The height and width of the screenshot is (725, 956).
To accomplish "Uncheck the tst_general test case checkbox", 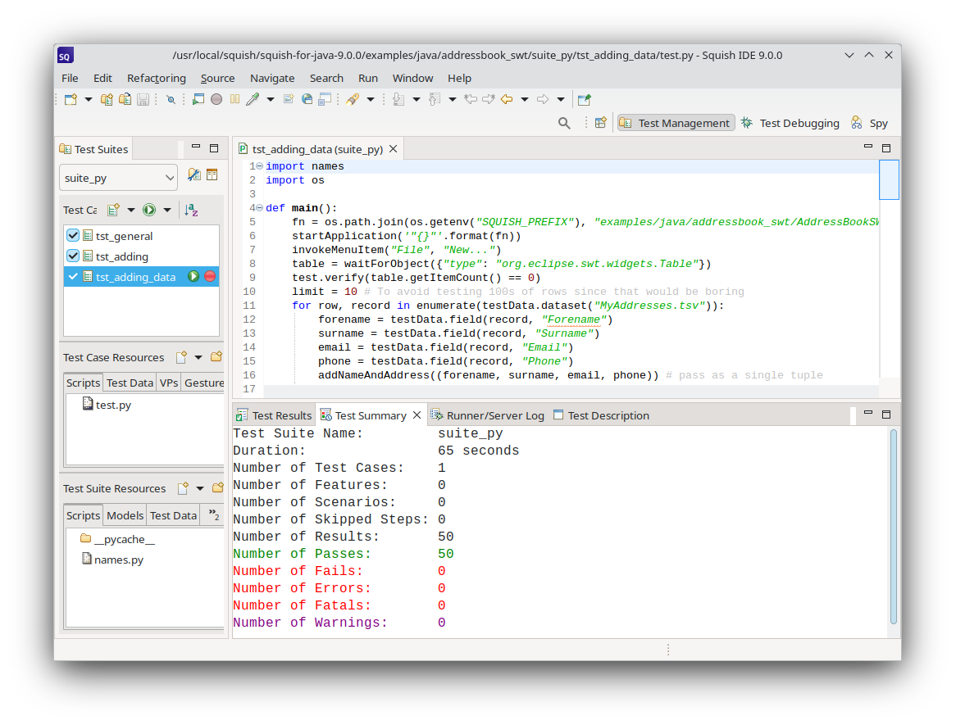I will coord(73,236).
